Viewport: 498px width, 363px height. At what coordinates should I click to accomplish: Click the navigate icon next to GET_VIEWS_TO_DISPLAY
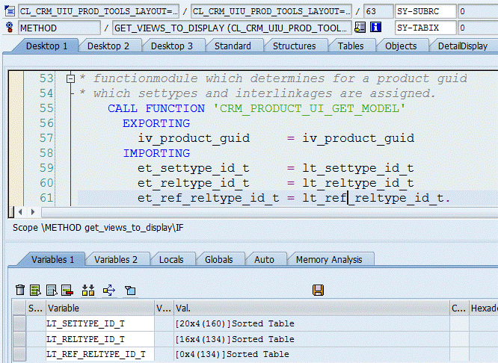point(360,28)
